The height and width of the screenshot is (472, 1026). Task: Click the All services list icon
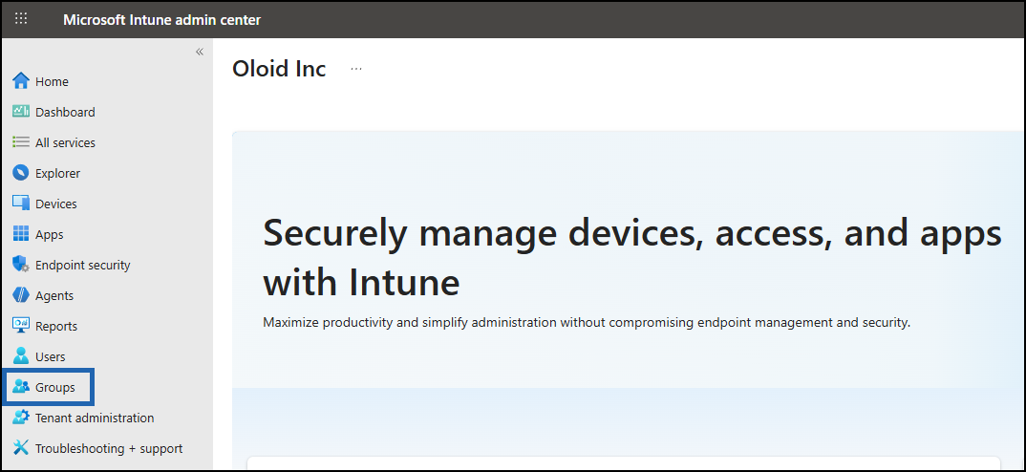[x=21, y=142]
